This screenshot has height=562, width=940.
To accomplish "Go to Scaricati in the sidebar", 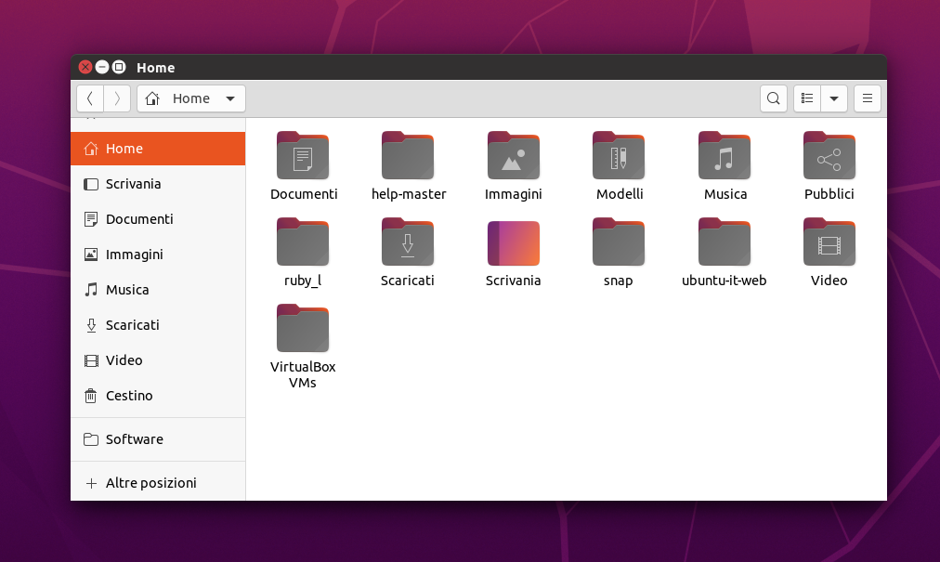I will tap(158, 326).
